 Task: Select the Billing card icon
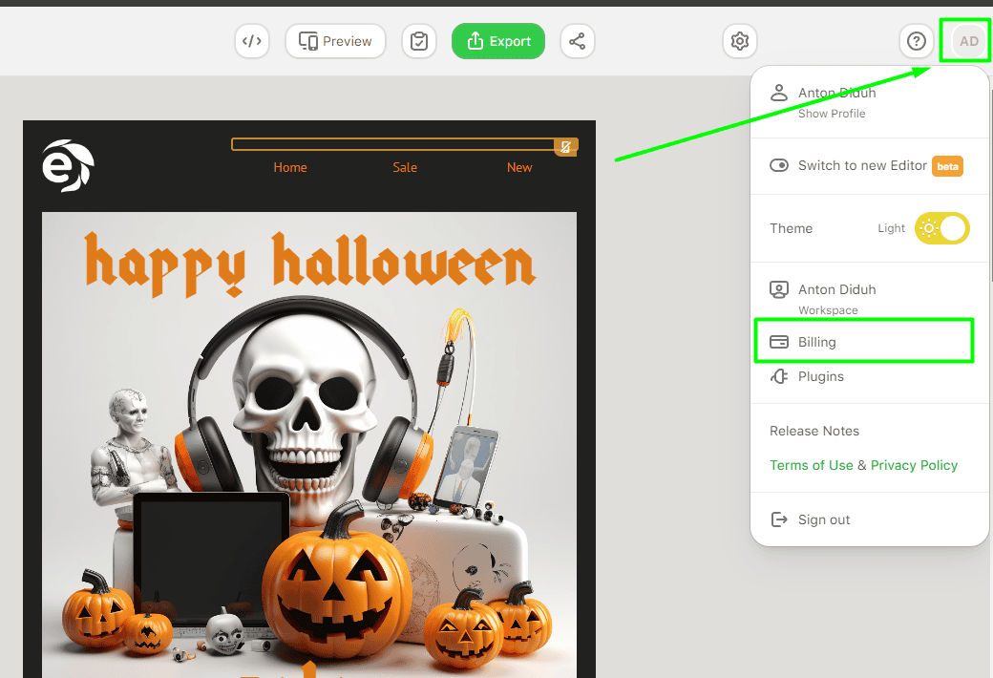(778, 341)
